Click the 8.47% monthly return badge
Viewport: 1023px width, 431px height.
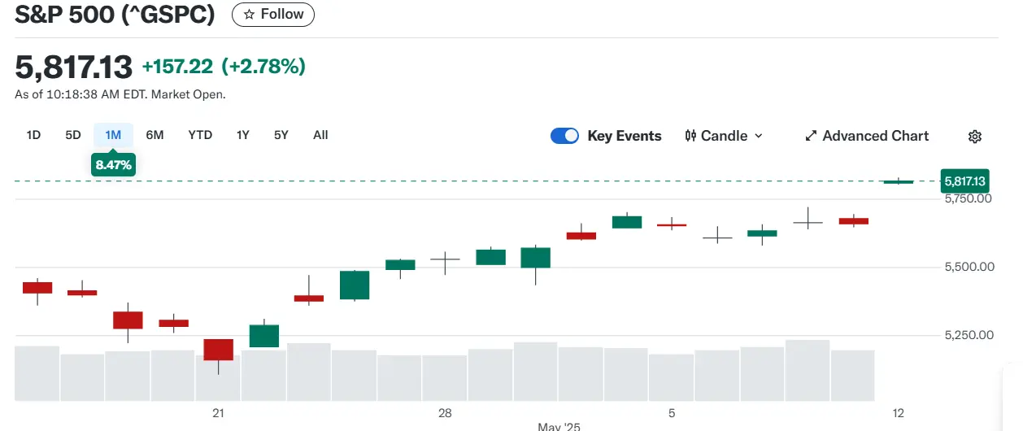coord(114,165)
